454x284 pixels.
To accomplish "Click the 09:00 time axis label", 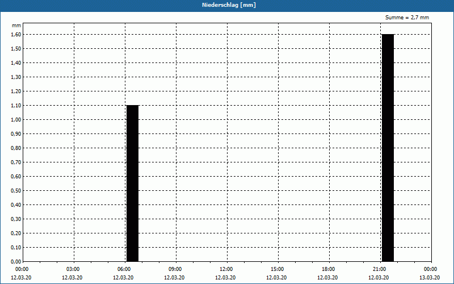I will [x=175, y=269].
